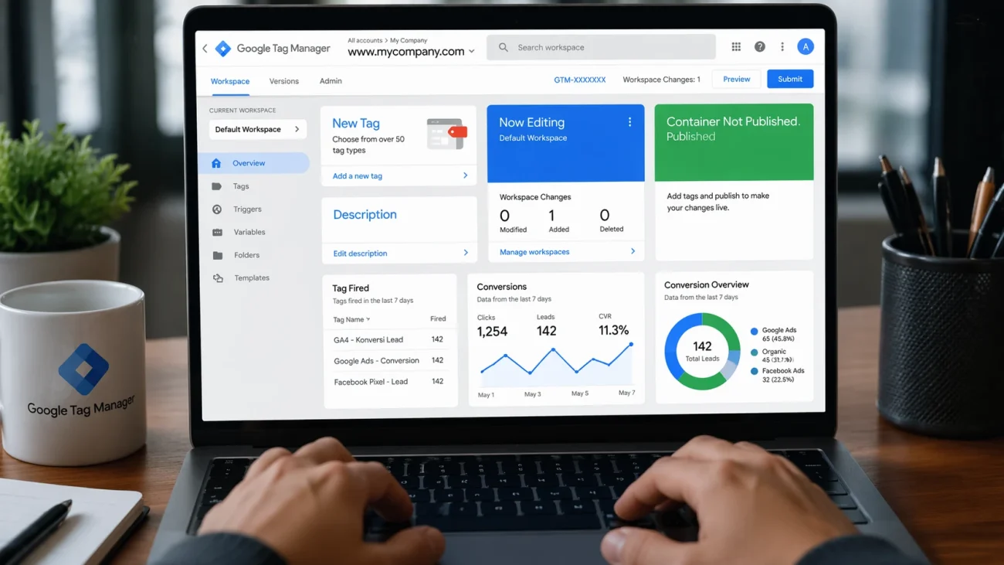Screen dimensions: 1004x565
Task: Open the help question mark icon
Action: [760, 47]
